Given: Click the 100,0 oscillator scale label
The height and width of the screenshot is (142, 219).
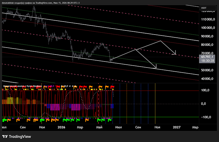Looking at the screenshot, I should point(205,90).
